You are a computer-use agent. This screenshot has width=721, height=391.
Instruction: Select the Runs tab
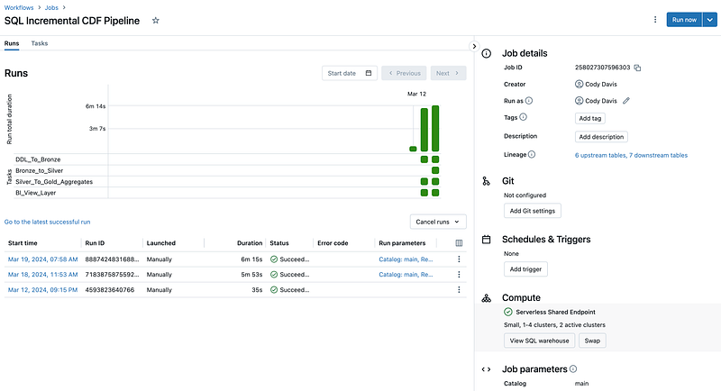(x=12, y=43)
